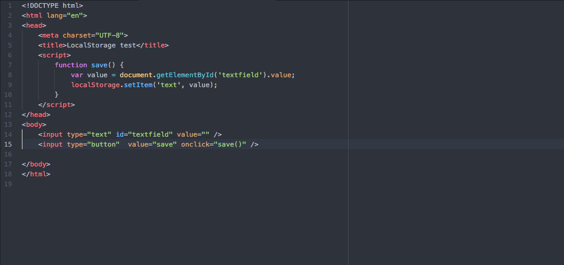Click the value="save" attribute on line 15
The width and height of the screenshot is (564, 265).
pyautogui.click(x=152, y=144)
